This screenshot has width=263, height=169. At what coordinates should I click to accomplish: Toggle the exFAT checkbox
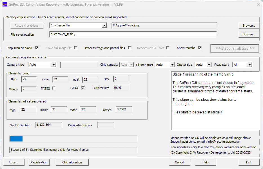83,88
